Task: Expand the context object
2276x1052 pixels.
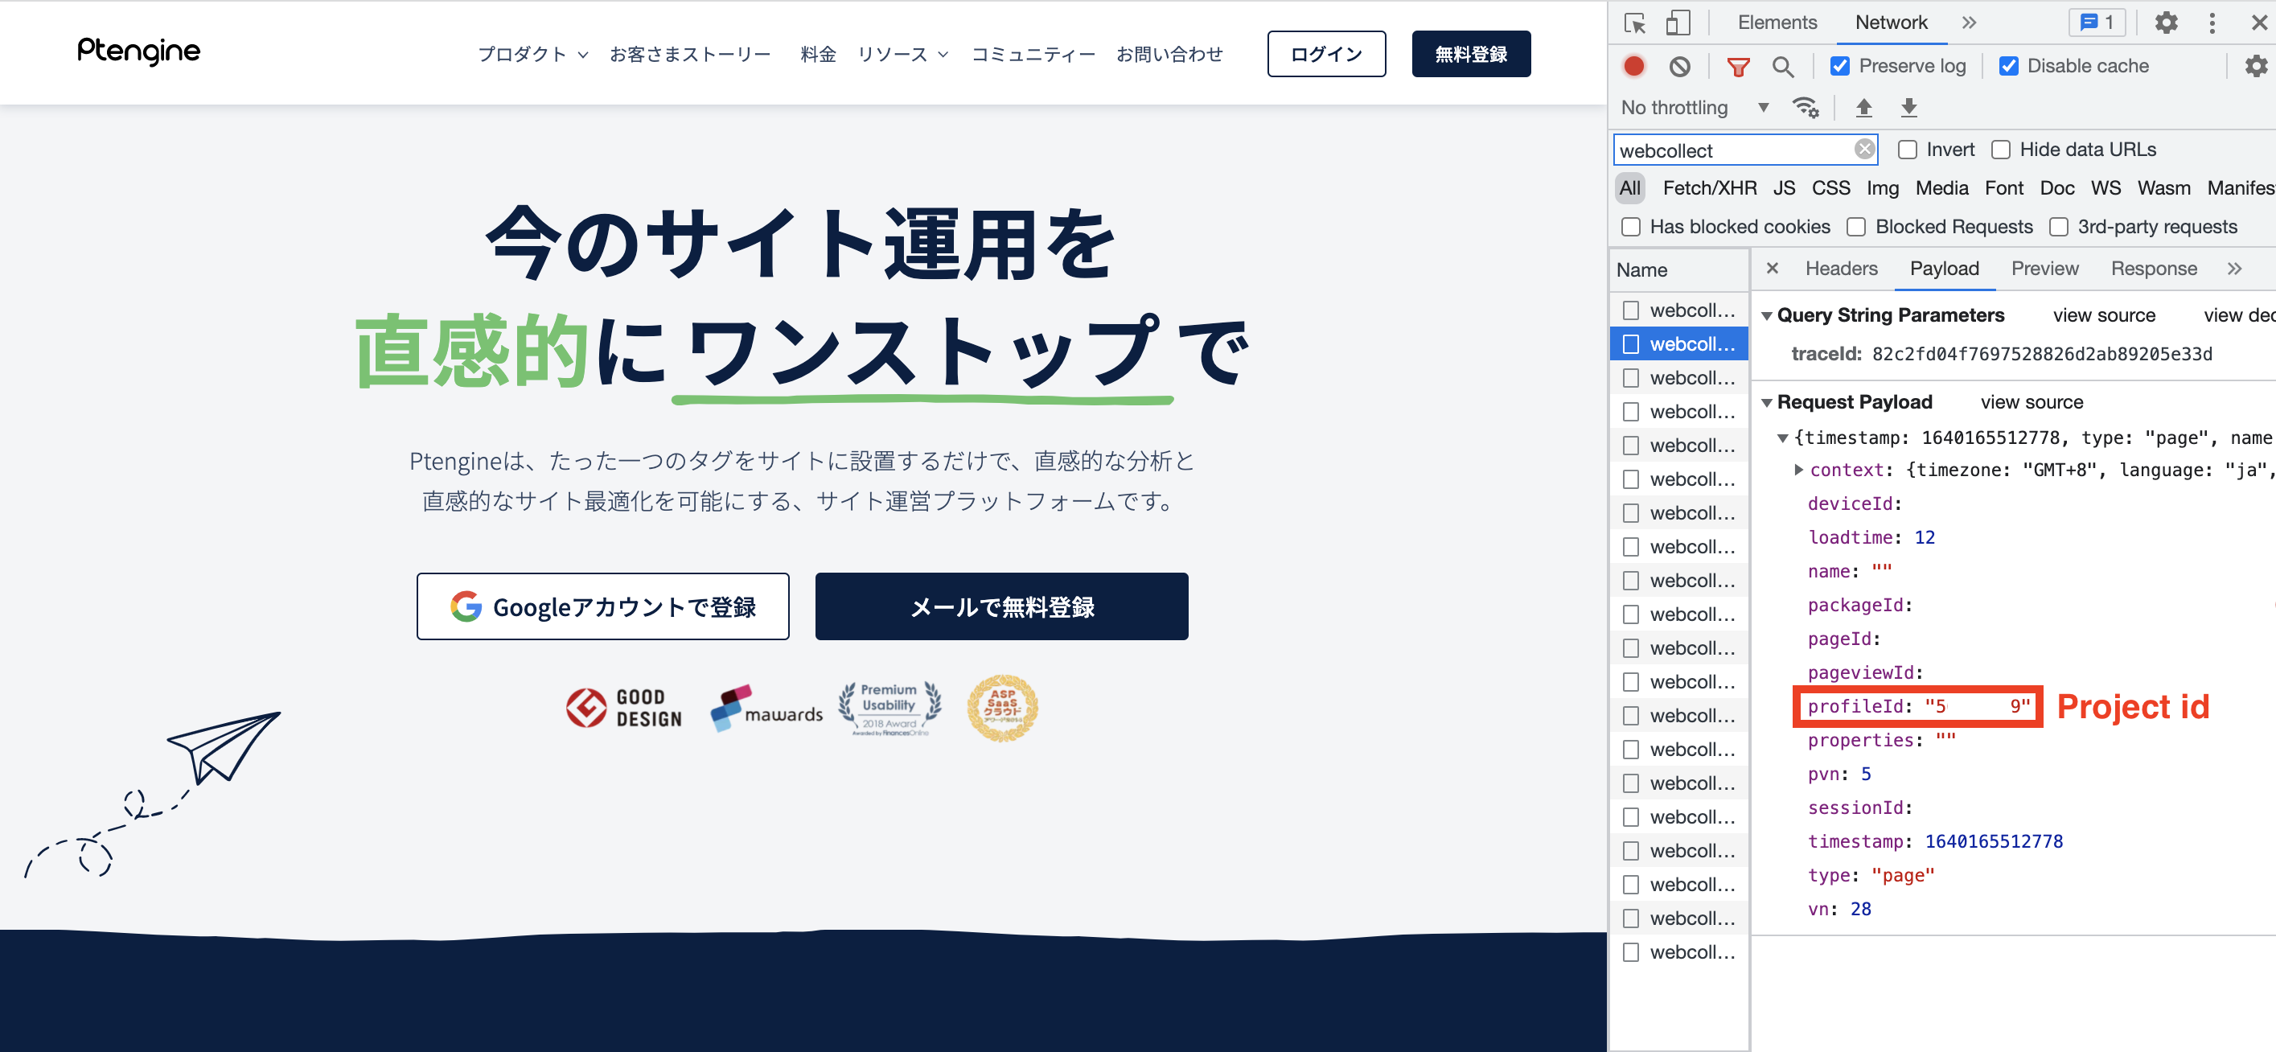Action: click(1798, 470)
